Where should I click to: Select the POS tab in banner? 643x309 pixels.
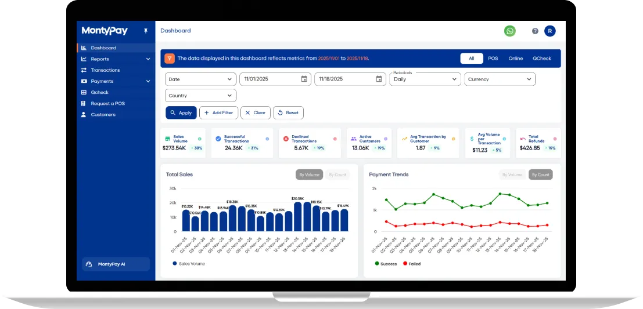tap(493, 59)
